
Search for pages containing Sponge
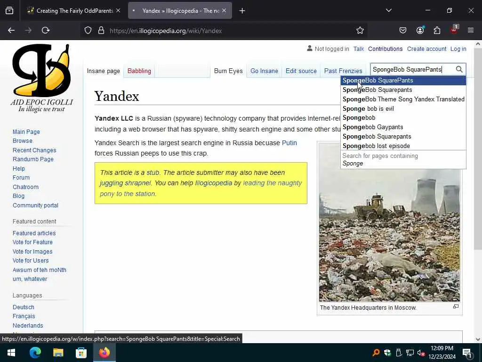[403, 159]
